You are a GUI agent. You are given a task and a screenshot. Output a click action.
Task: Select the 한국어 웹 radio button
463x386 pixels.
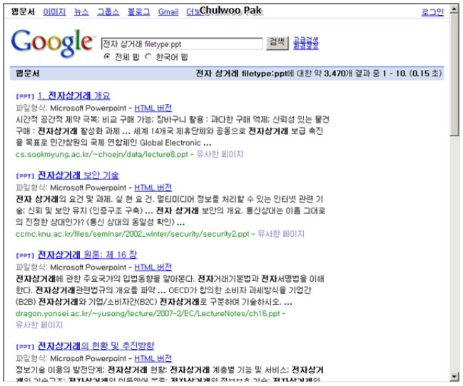148,56
